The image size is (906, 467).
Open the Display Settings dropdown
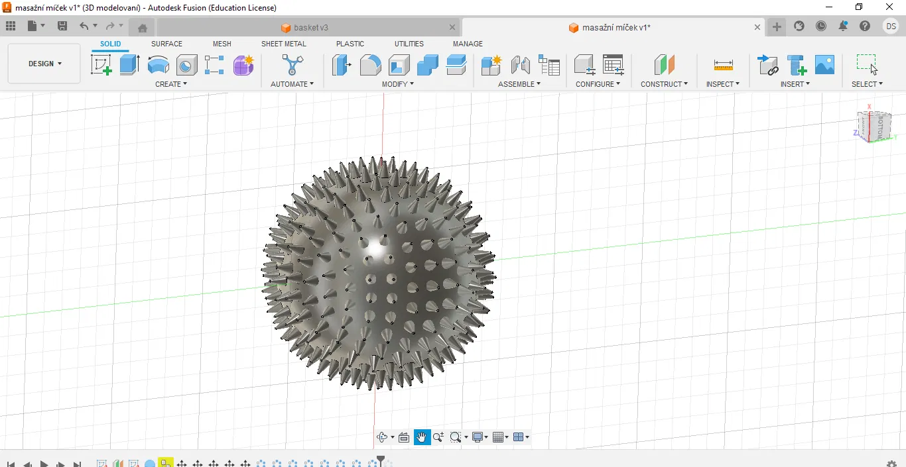[x=480, y=437]
